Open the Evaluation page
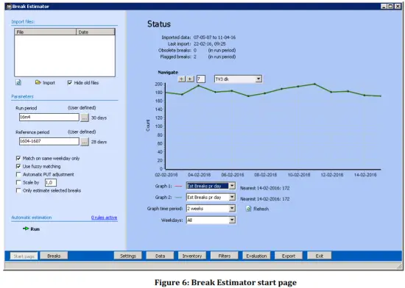Viewport: 405px width, 288px height. (256, 256)
